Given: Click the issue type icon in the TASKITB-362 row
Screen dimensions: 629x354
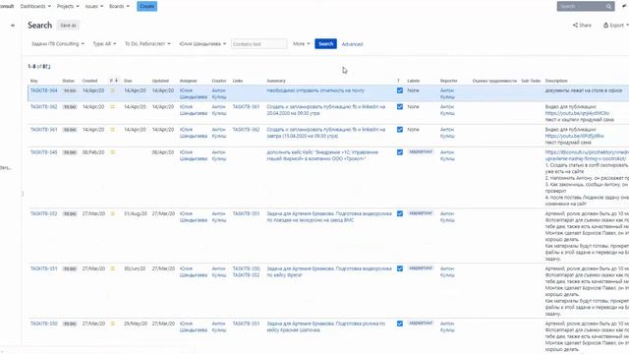Looking at the screenshot, I should coord(400,107).
